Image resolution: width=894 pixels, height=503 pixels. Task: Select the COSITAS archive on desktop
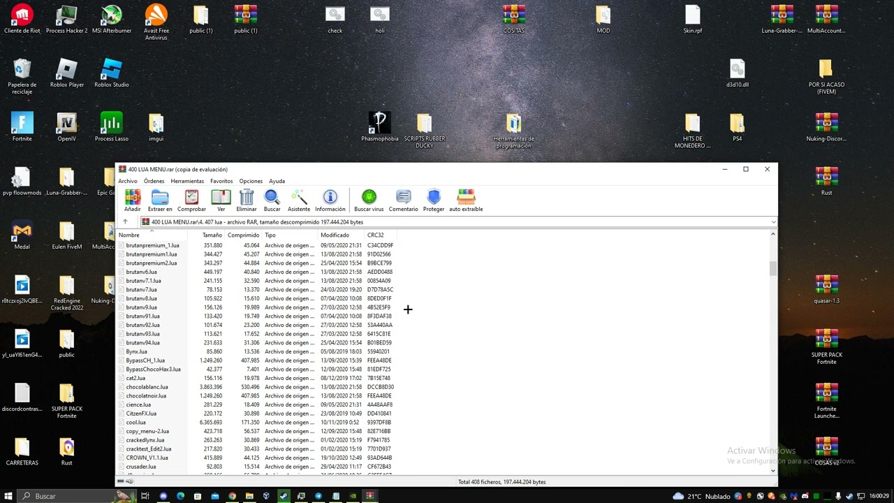pyautogui.click(x=514, y=20)
